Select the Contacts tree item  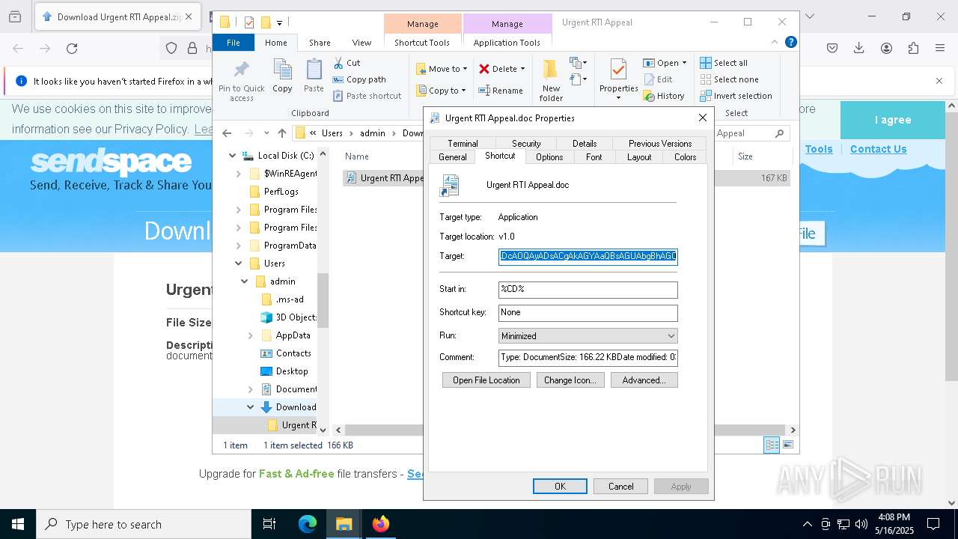285,353
